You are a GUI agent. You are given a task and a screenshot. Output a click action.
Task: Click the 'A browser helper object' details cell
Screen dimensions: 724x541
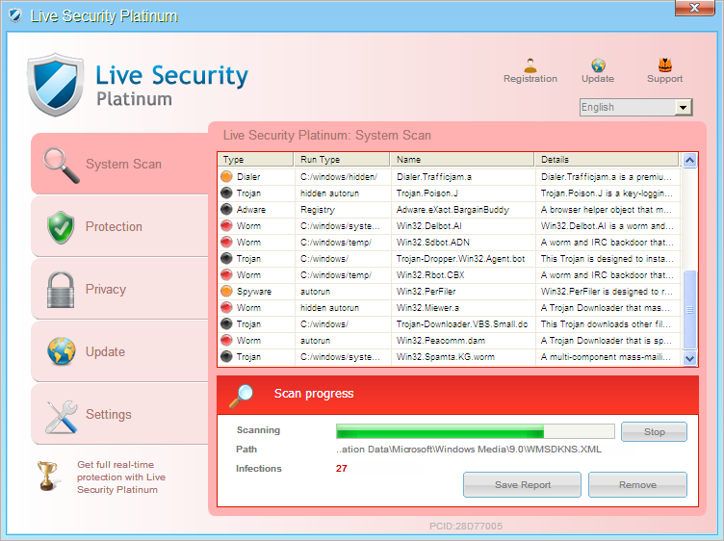click(x=606, y=210)
